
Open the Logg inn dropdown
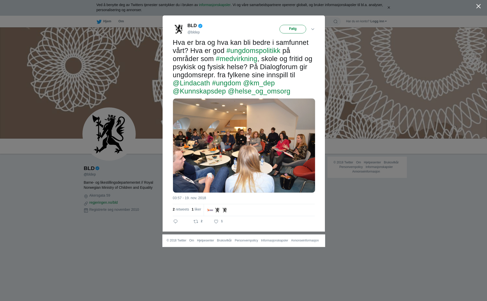point(378,21)
